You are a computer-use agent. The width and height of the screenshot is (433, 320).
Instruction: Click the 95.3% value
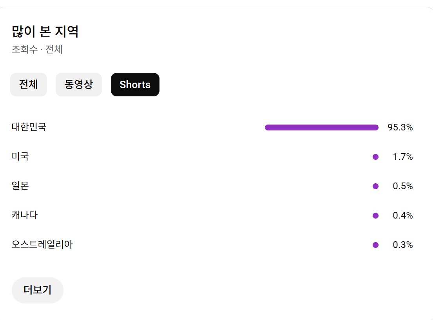click(400, 127)
